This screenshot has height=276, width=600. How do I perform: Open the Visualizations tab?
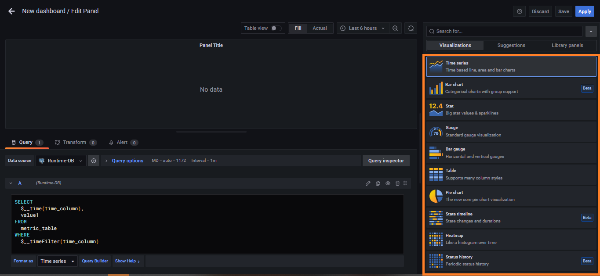click(x=455, y=45)
